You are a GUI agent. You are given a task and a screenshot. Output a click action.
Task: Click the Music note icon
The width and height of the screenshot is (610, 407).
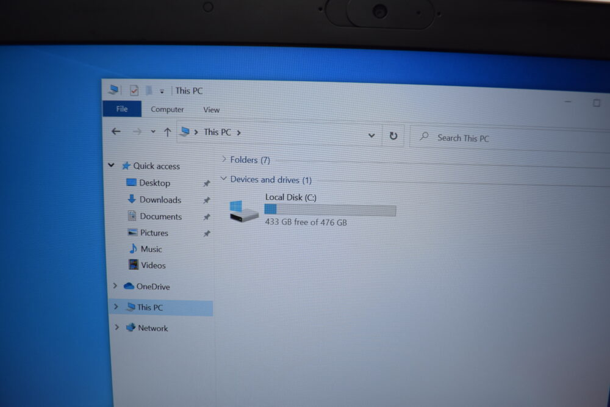pyautogui.click(x=134, y=248)
